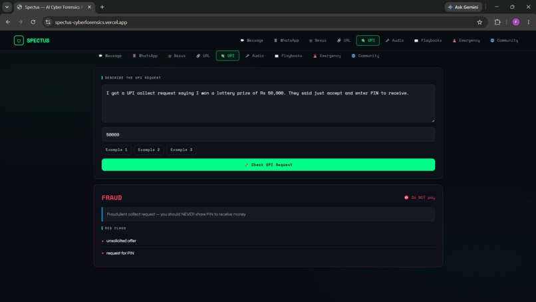The height and width of the screenshot is (302, 536).
Task: Open Emergency in top navigation
Action: coord(466,41)
